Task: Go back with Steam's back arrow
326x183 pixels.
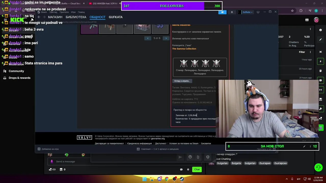Action: point(39,17)
